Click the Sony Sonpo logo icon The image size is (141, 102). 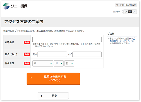click(x=6, y=6)
